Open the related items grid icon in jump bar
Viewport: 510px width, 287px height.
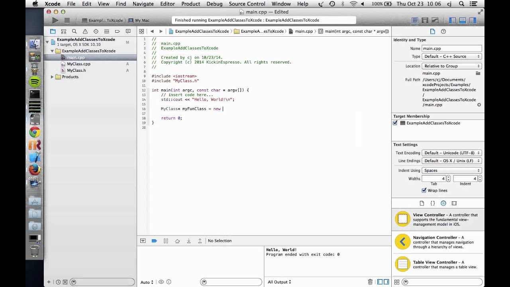[141, 31]
